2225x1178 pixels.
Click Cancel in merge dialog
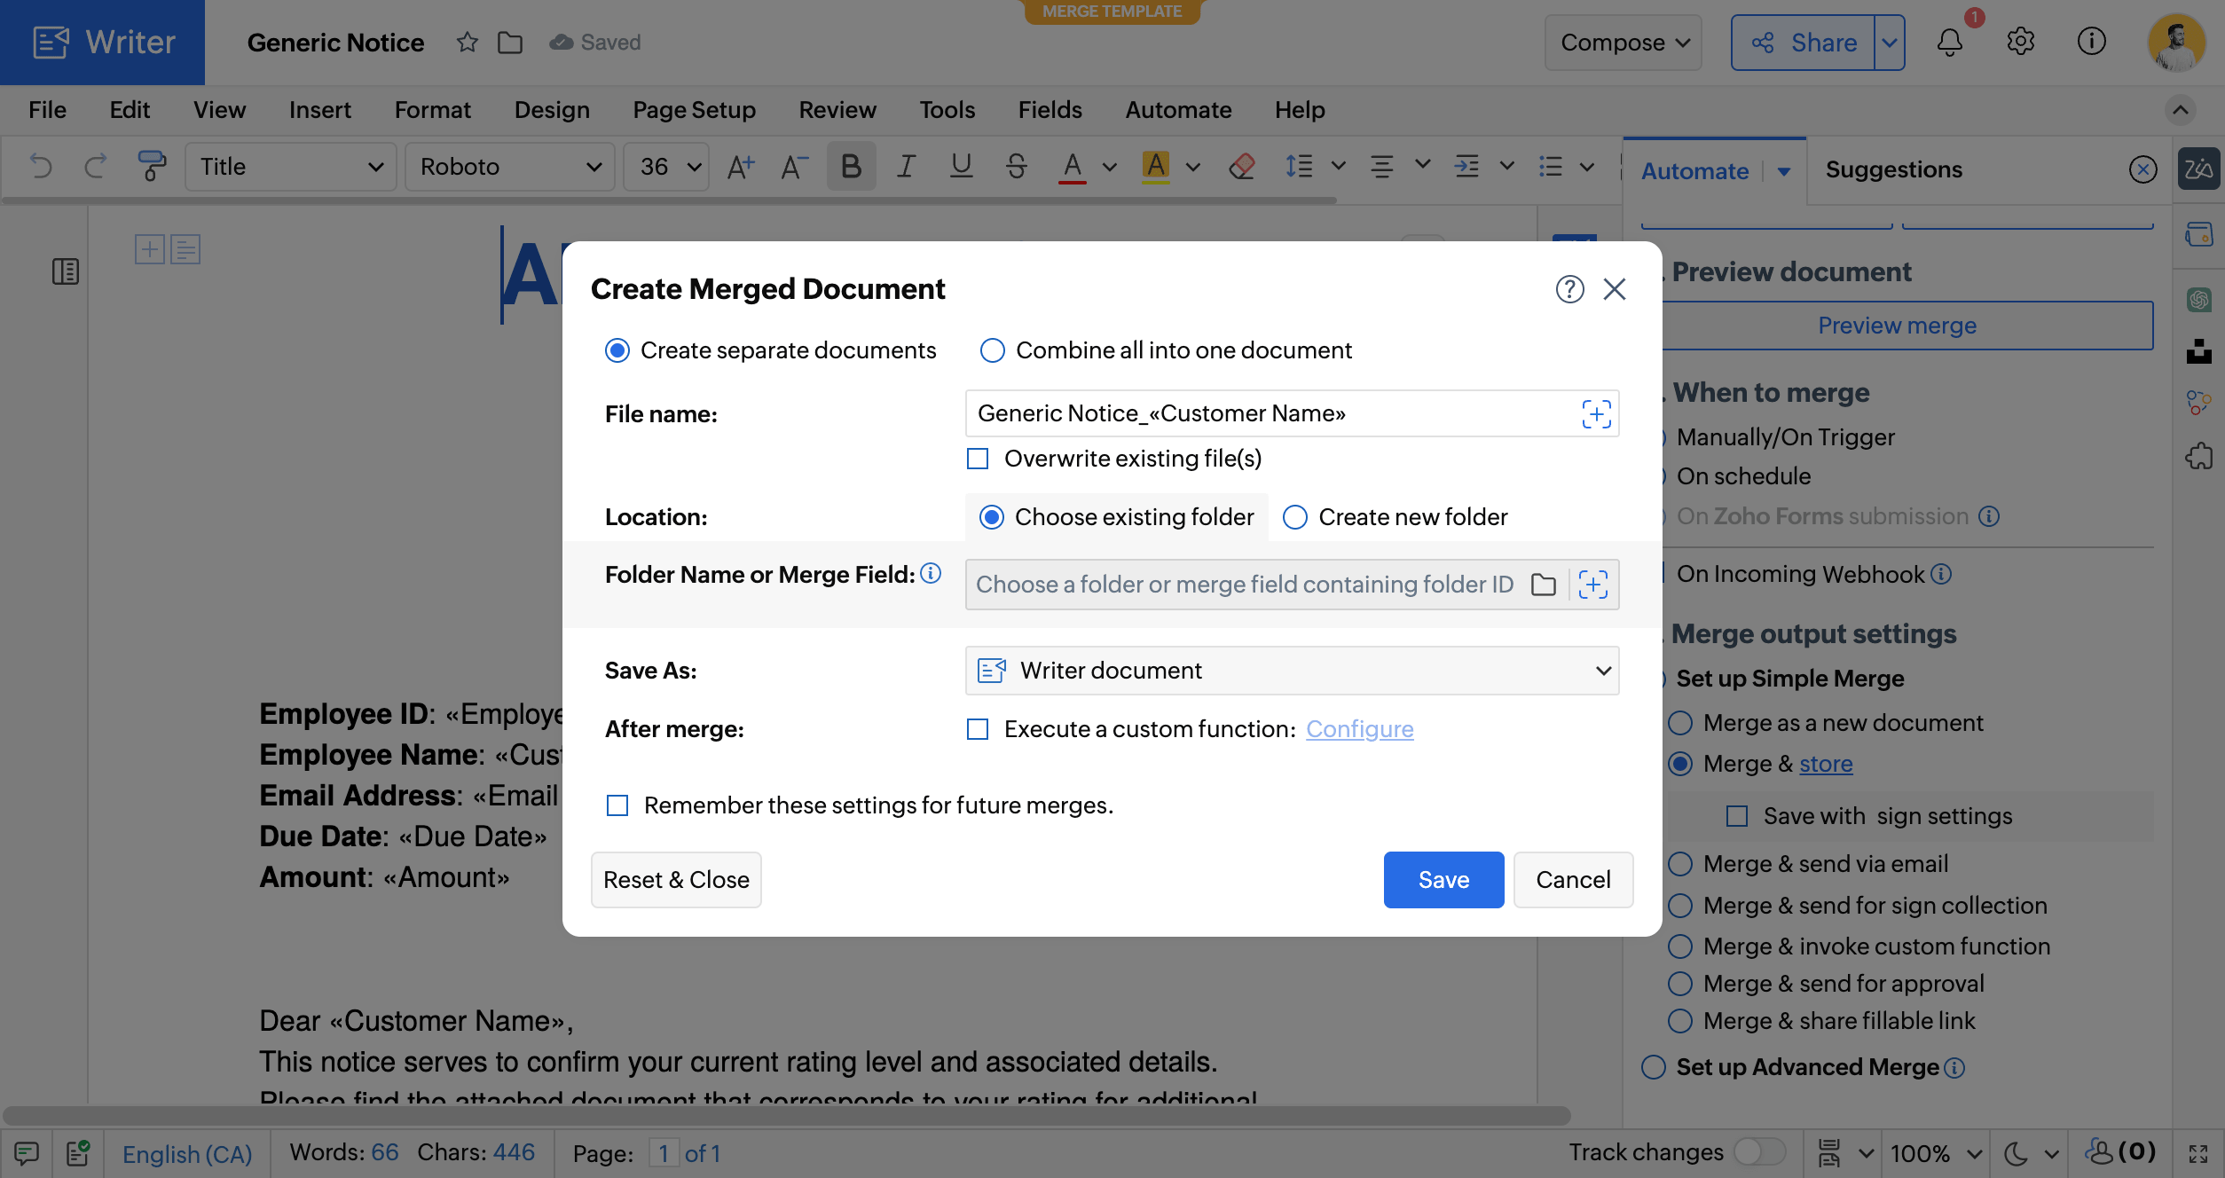[1573, 880]
